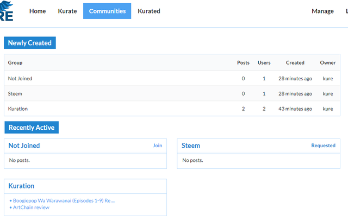Click owner kure in the Kuration row
This screenshot has width=348, height=221.
coord(328,109)
